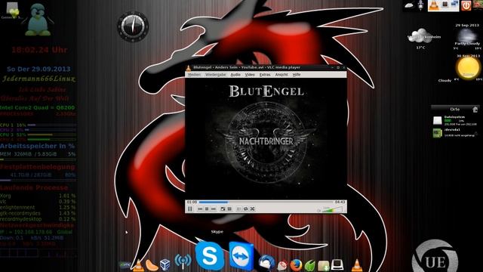Open the red-white round dock icon
Image resolution: width=483 pixels, height=272 pixels.
point(282,266)
